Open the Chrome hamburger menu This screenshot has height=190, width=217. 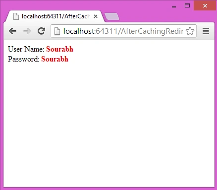(x=206, y=31)
